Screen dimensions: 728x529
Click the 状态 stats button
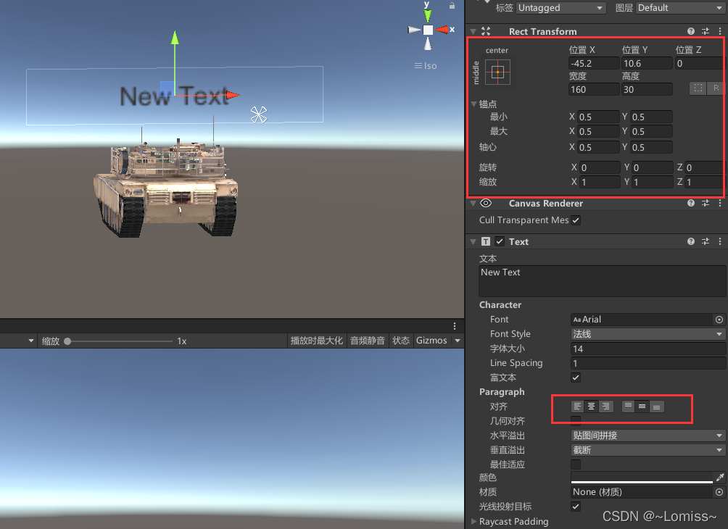click(x=400, y=341)
